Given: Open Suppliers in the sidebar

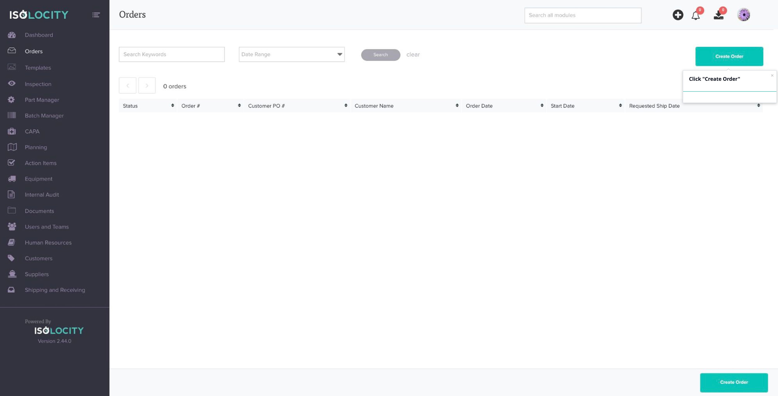Looking at the screenshot, I should click(37, 274).
